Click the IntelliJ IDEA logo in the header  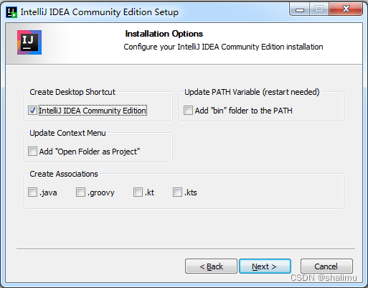(x=29, y=42)
